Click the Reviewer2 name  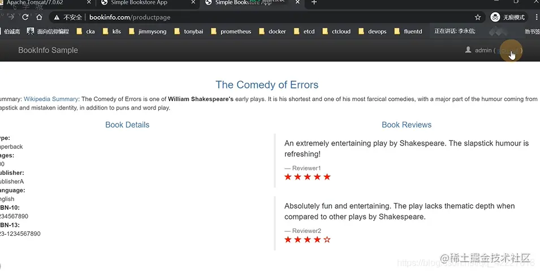pyautogui.click(x=306, y=231)
